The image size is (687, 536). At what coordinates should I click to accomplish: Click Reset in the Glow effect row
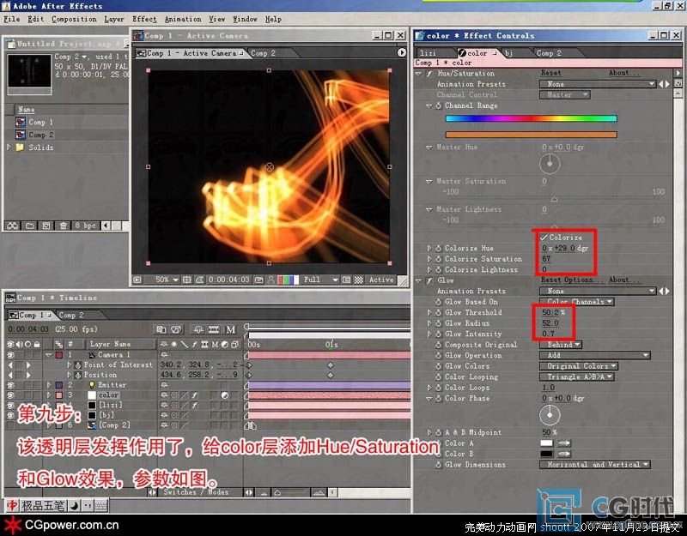pyautogui.click(x=550, y=280)
